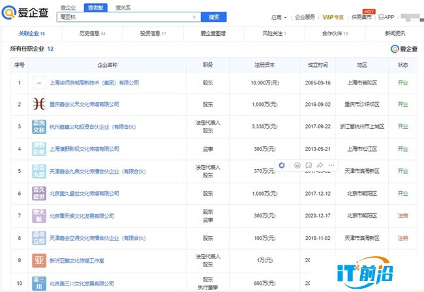This screenshot has width=424, height=292.
Task: Click logo of company in row 1
Action: click(x=39, y=83)
